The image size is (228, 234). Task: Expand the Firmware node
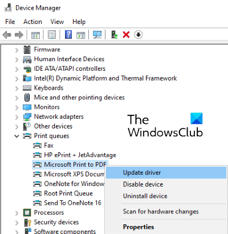tap(17, 50)
